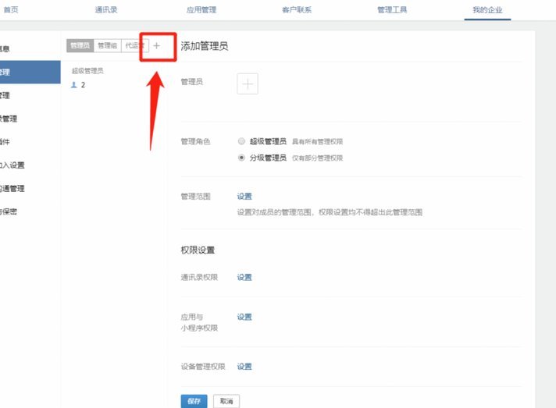
Task: Switch to the 管理员 tab
Action: pos(80,46)
